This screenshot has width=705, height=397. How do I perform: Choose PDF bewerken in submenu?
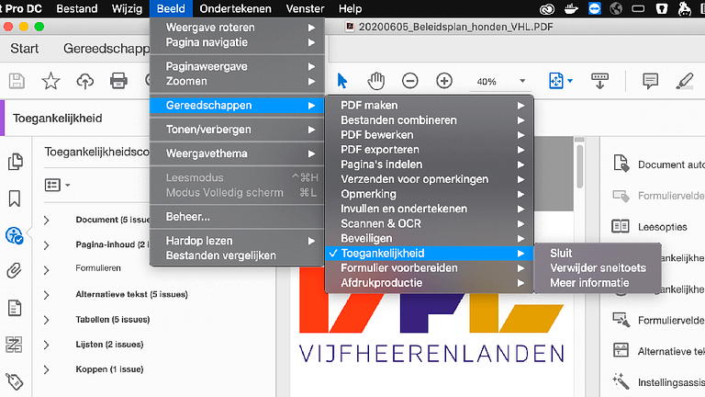click(429, 135)
